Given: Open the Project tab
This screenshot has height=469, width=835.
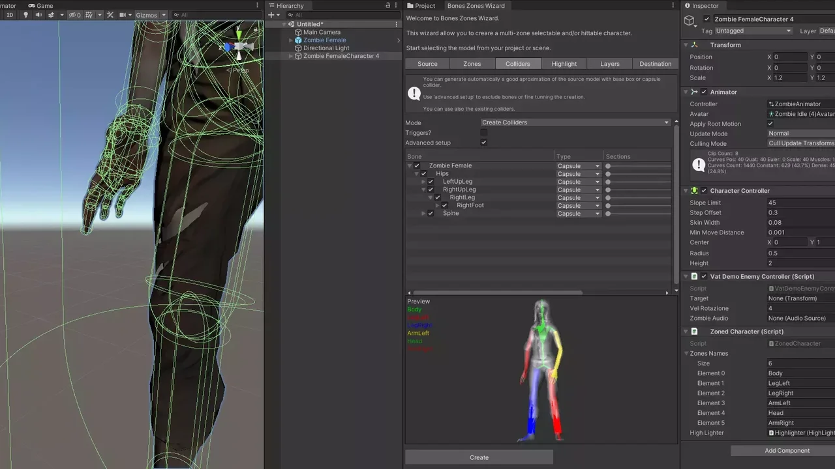Looking at the screenshot, I should 421,6.
